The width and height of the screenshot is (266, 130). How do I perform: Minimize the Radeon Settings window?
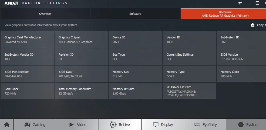pos(249,3)
